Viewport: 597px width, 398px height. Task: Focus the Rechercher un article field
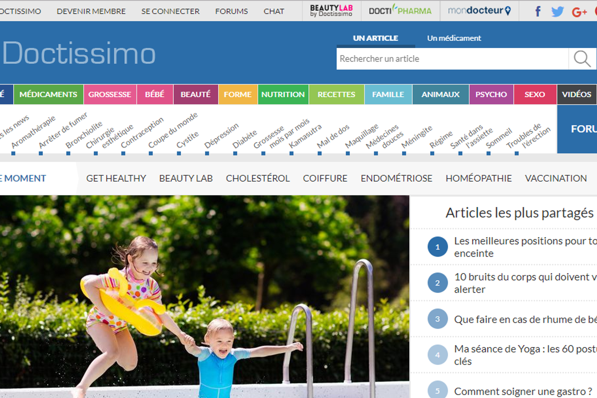452,59
